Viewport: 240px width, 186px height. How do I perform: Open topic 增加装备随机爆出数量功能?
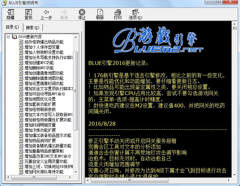(48, 146)
